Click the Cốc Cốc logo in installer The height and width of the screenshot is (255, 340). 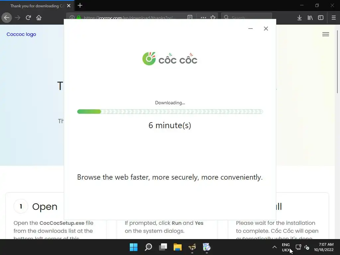(x=170, y=58)
